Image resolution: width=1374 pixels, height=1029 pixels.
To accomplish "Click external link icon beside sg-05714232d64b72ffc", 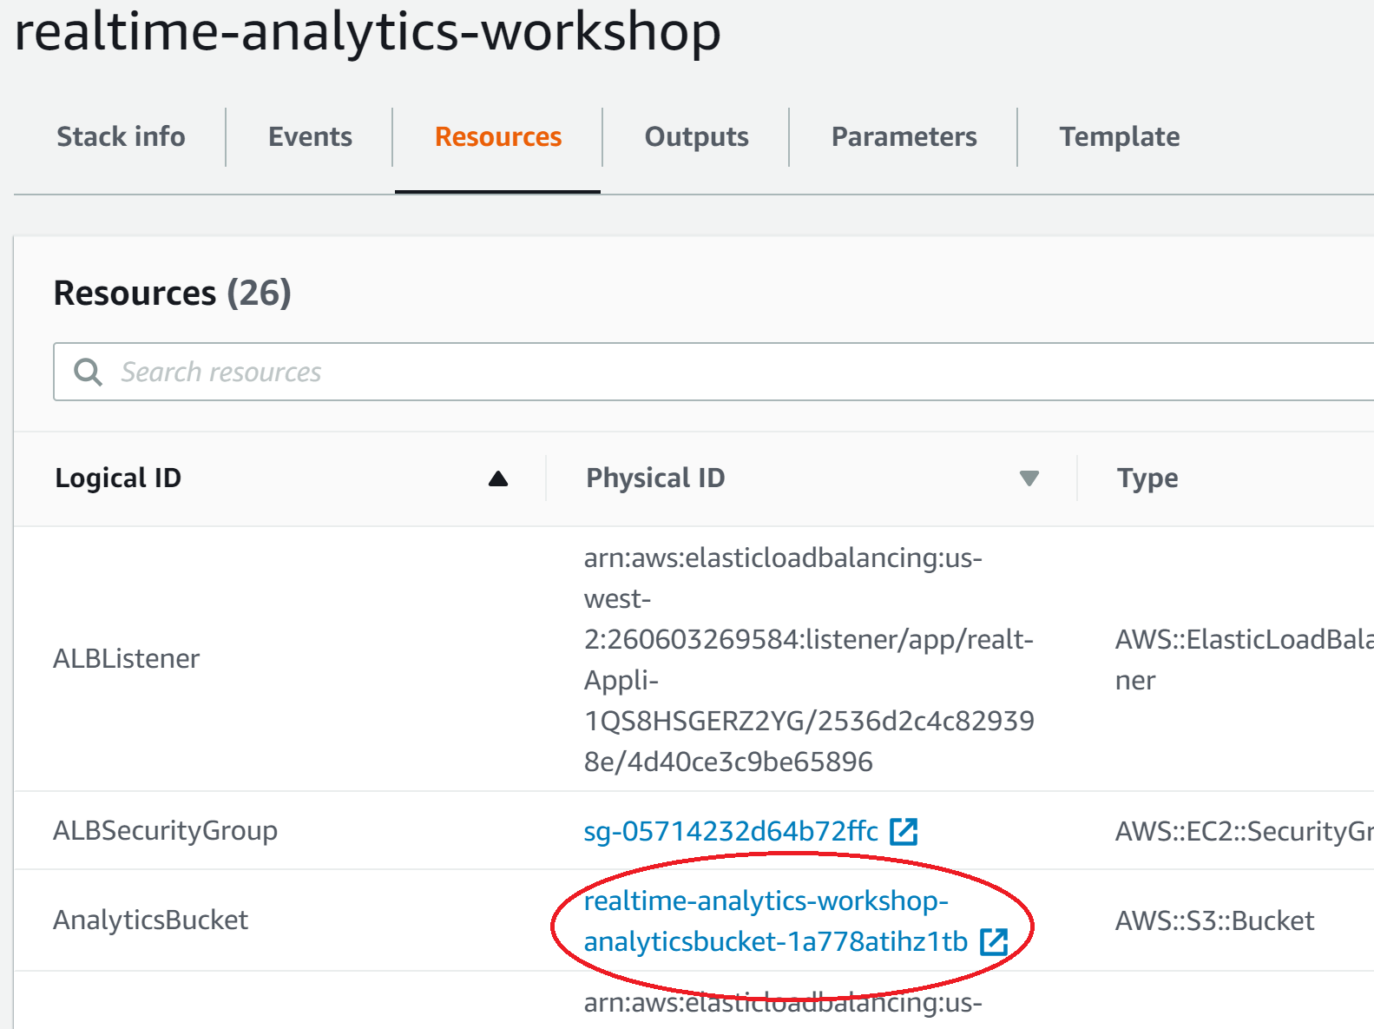I will click(904, 831).
